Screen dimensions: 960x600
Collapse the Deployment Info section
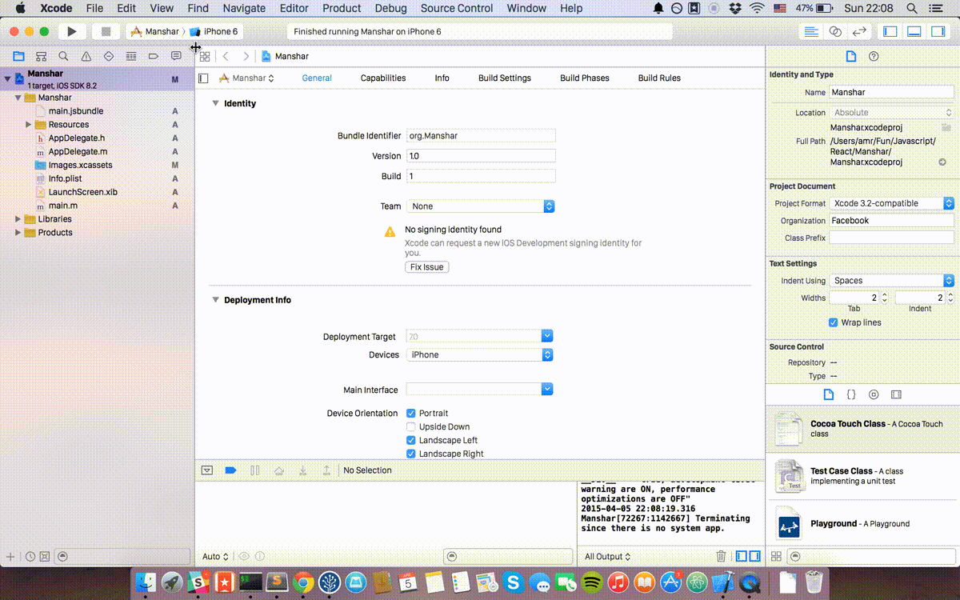215,300
